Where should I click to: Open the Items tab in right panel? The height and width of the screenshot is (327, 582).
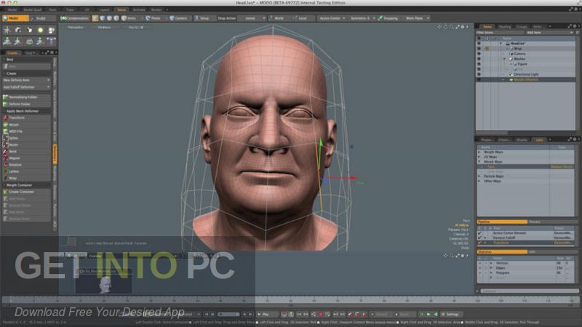[x=487, y=27]
